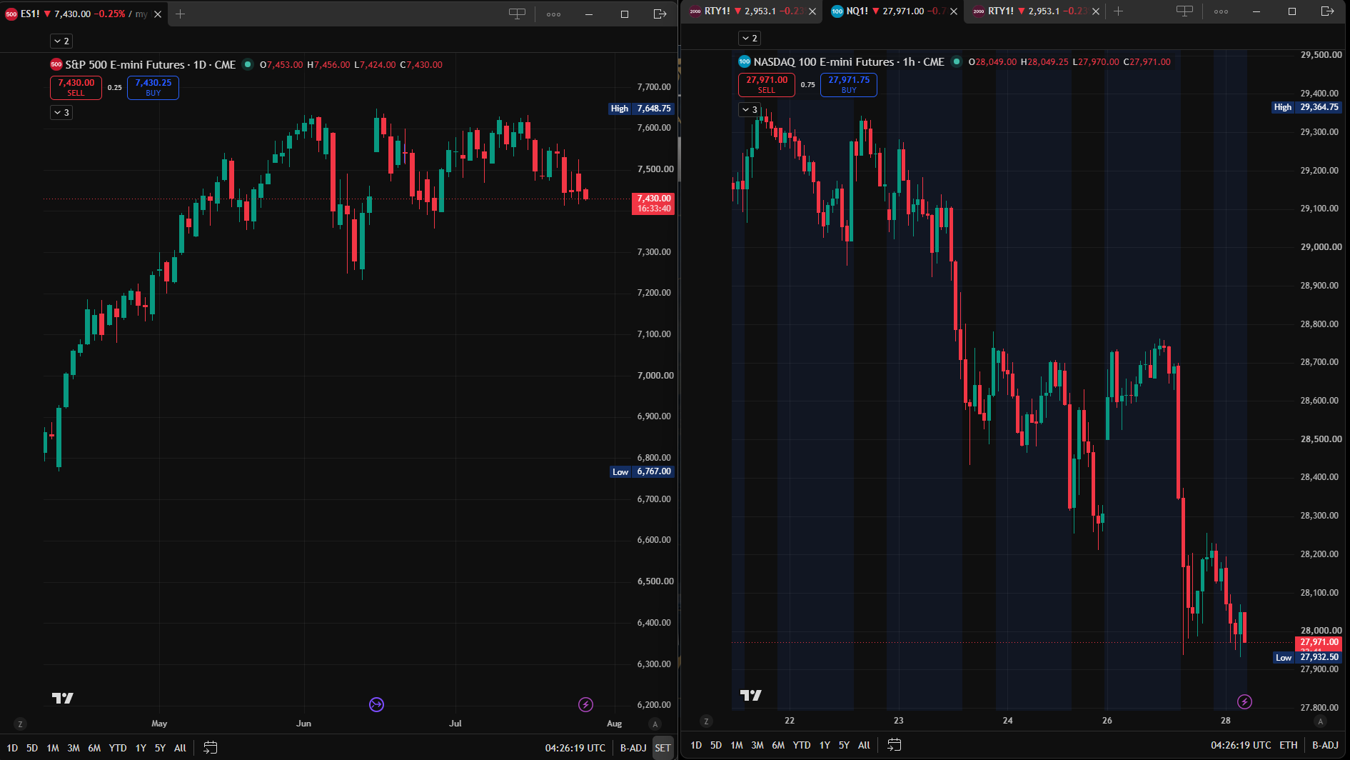The height and width of the screenshot is (760, 1350).
Task: Click the TradingView logo on S&P chart
Action: [x=63, y=698]
